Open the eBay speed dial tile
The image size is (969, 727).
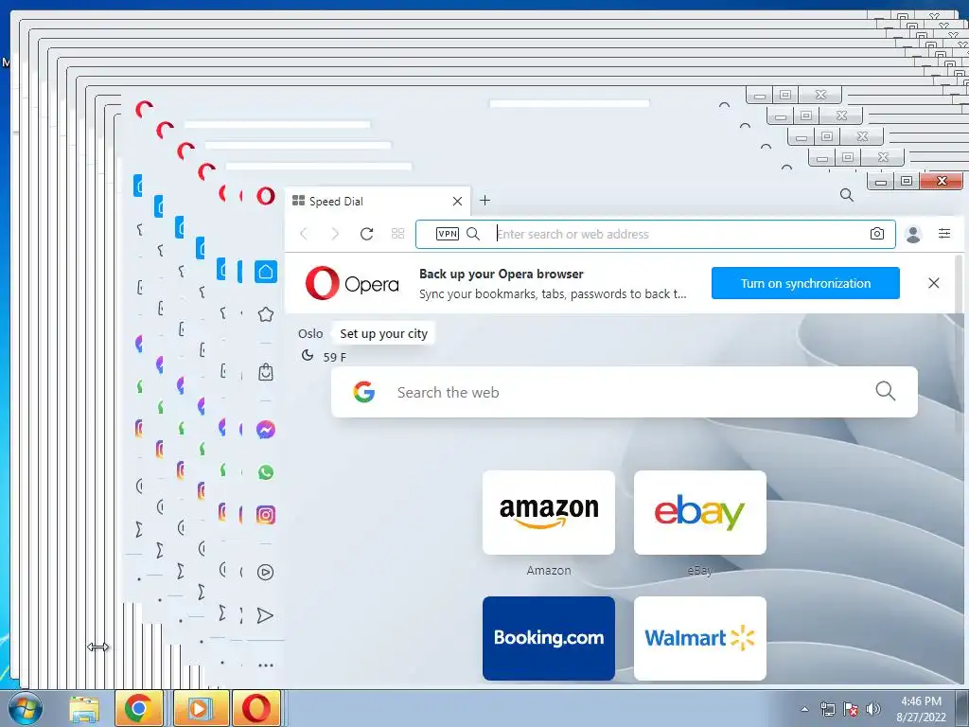point(700,512)
